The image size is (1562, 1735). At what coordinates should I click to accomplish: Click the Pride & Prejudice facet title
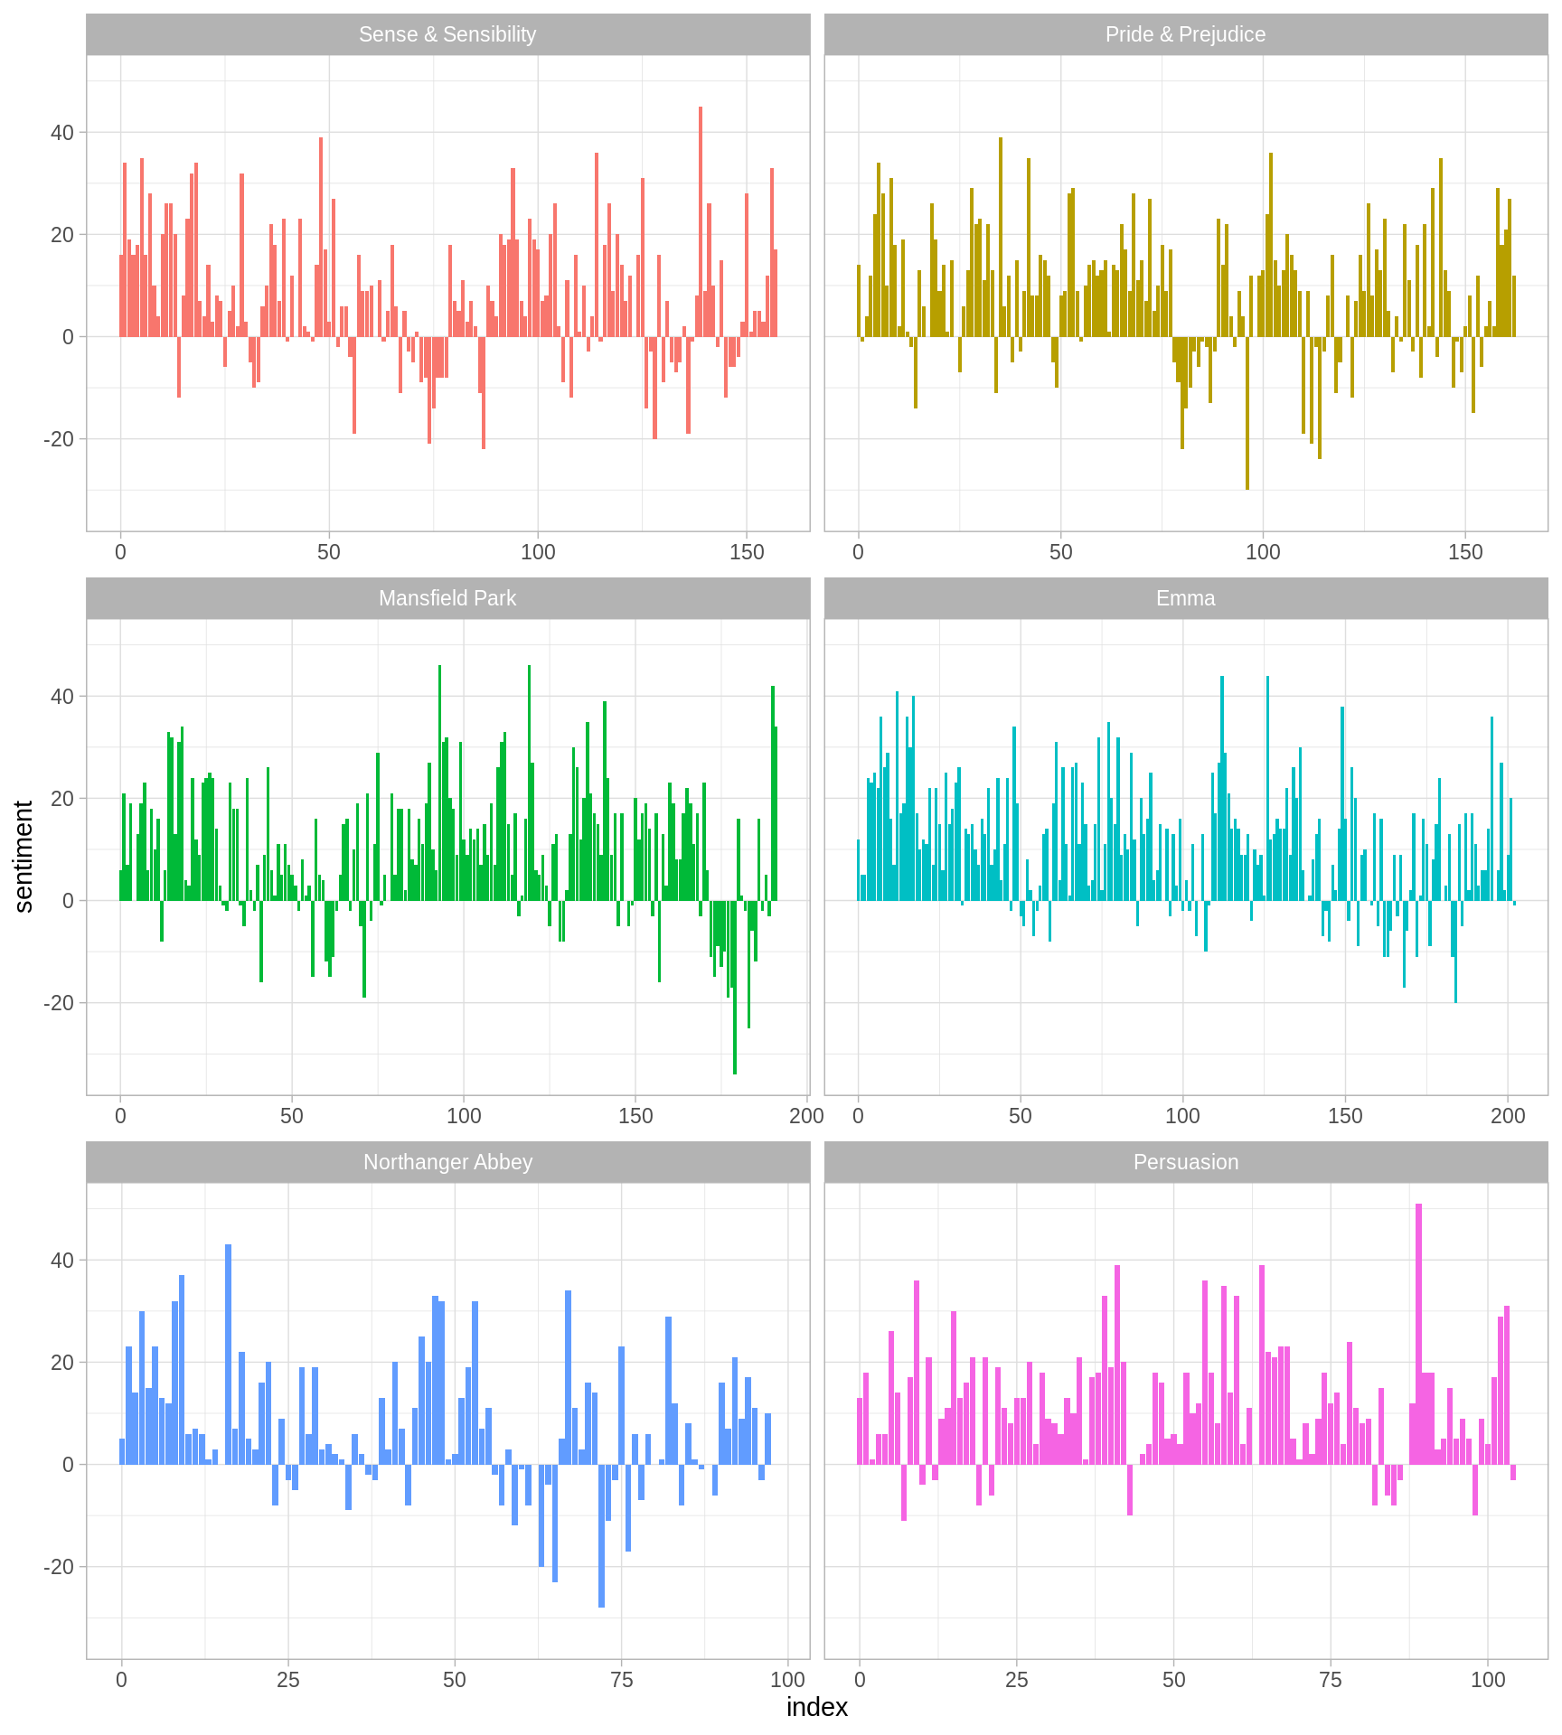tap(1185, 34)
